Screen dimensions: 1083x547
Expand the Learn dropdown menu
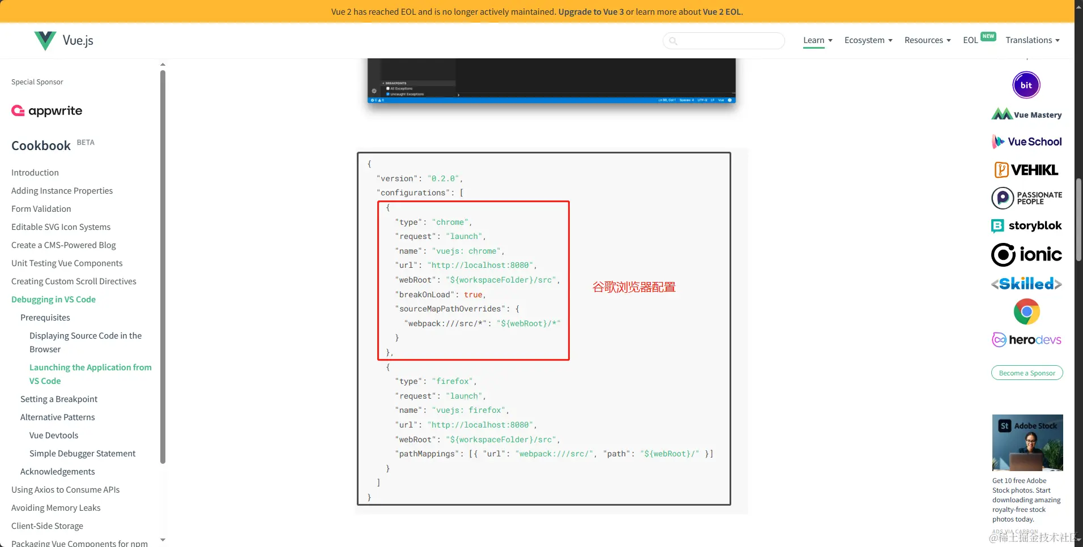point(818,40)
